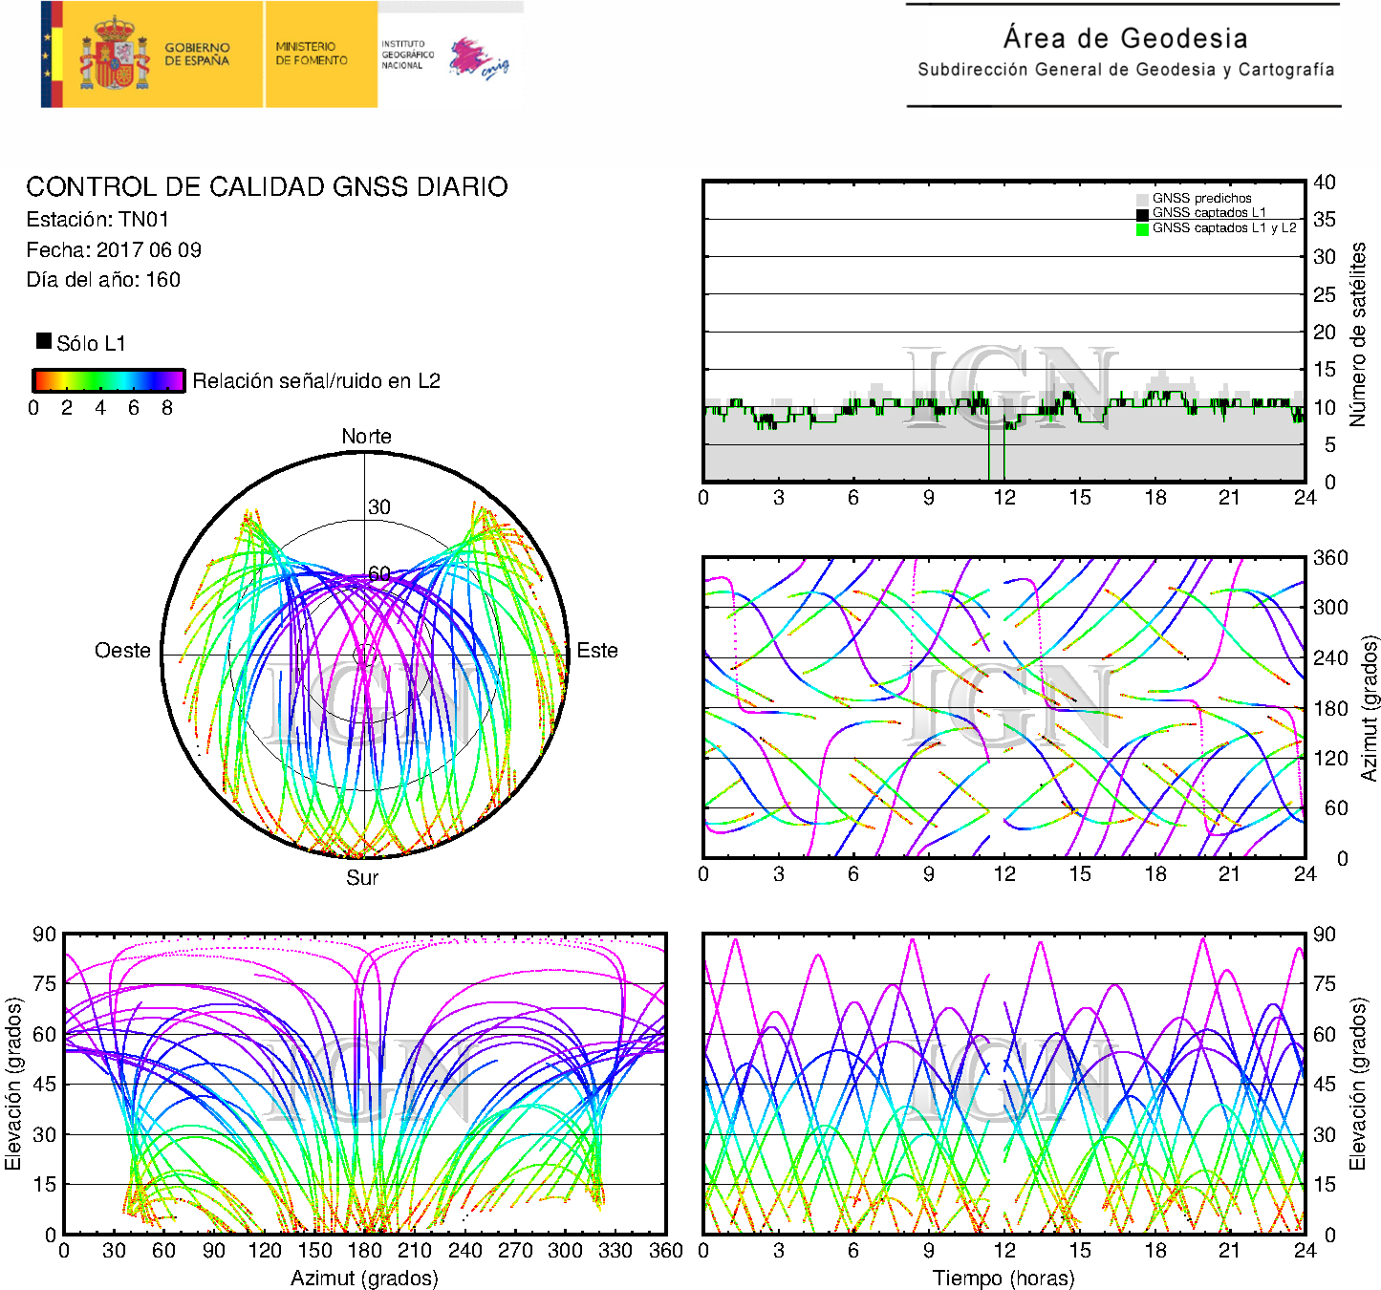Click the CNIG logo in the header
The height and width of the screenshot is (1290, 1381).
click(x=479, y=59)
